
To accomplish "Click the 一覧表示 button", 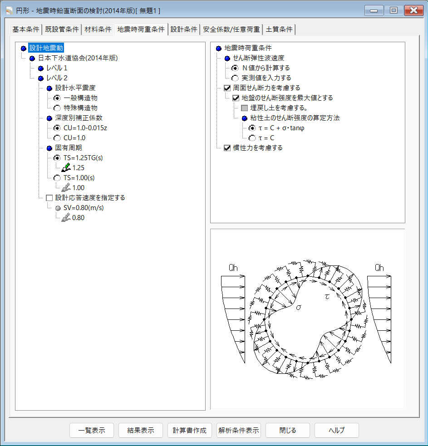I will (92, 431).
